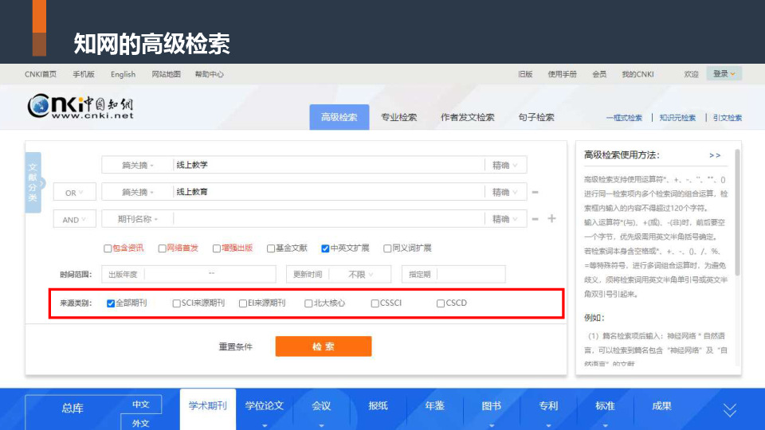
Task: Enable 同义词扩展 checkbox
Action: [x=387, y=248]
